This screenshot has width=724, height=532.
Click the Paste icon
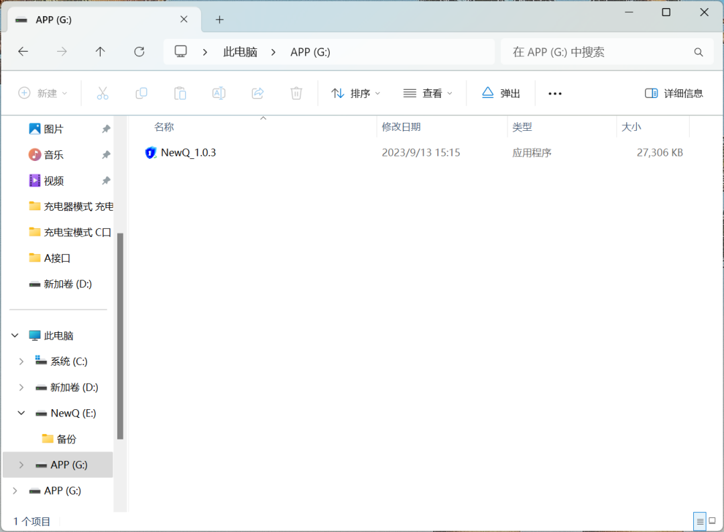click(x=180, y=93)
